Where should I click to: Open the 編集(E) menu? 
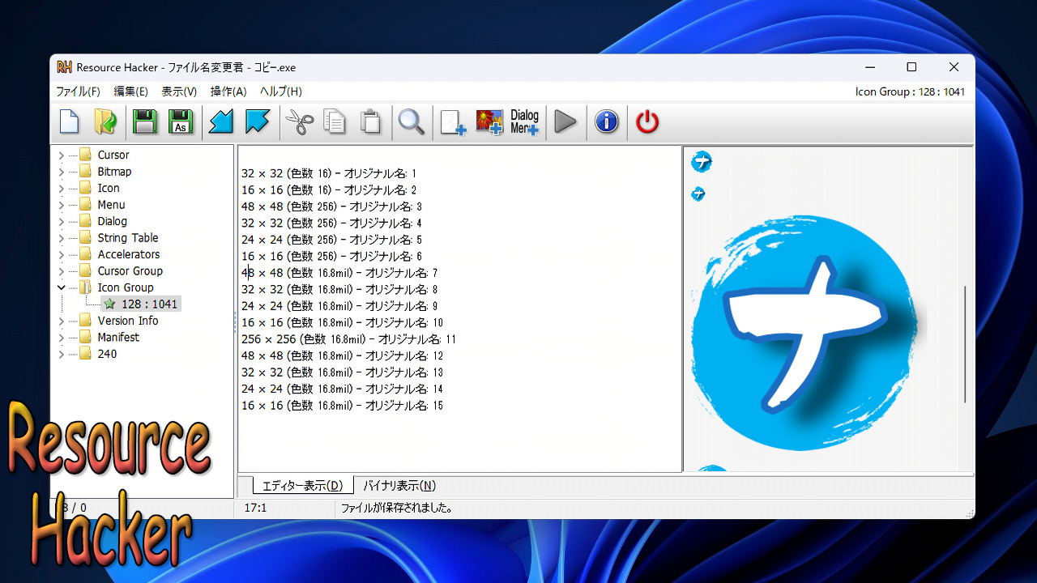(130, 91)
